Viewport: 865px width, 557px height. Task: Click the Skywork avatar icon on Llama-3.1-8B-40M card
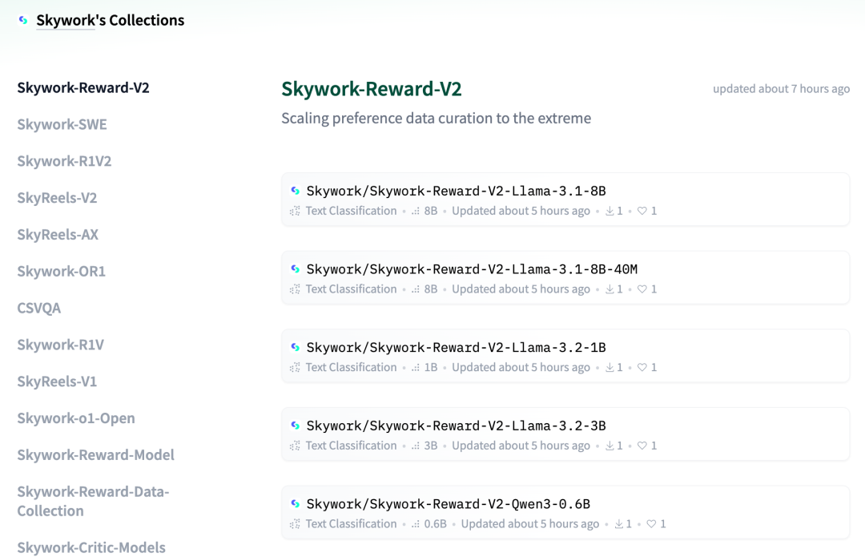click(x=296, y=268)
